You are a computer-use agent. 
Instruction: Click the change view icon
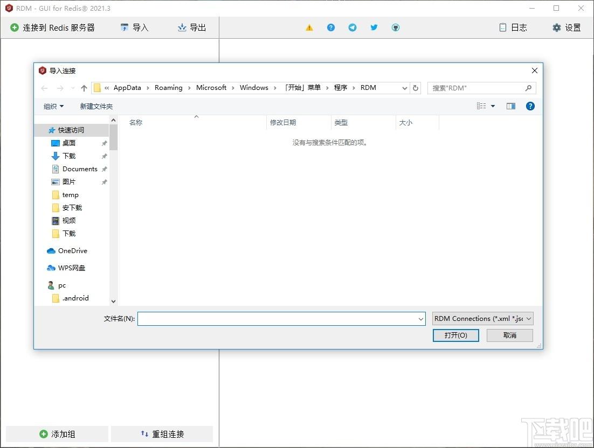pos(481,106)
